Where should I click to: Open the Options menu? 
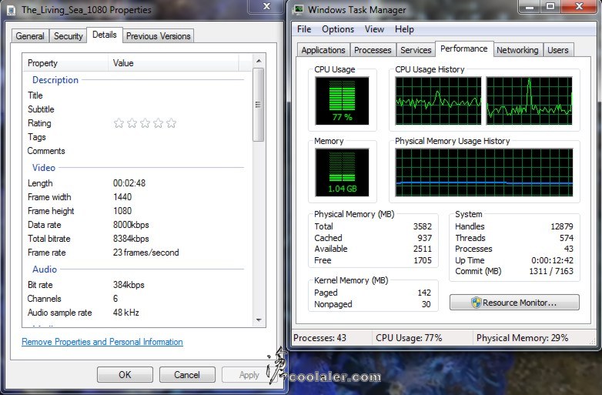coord(338,29)
